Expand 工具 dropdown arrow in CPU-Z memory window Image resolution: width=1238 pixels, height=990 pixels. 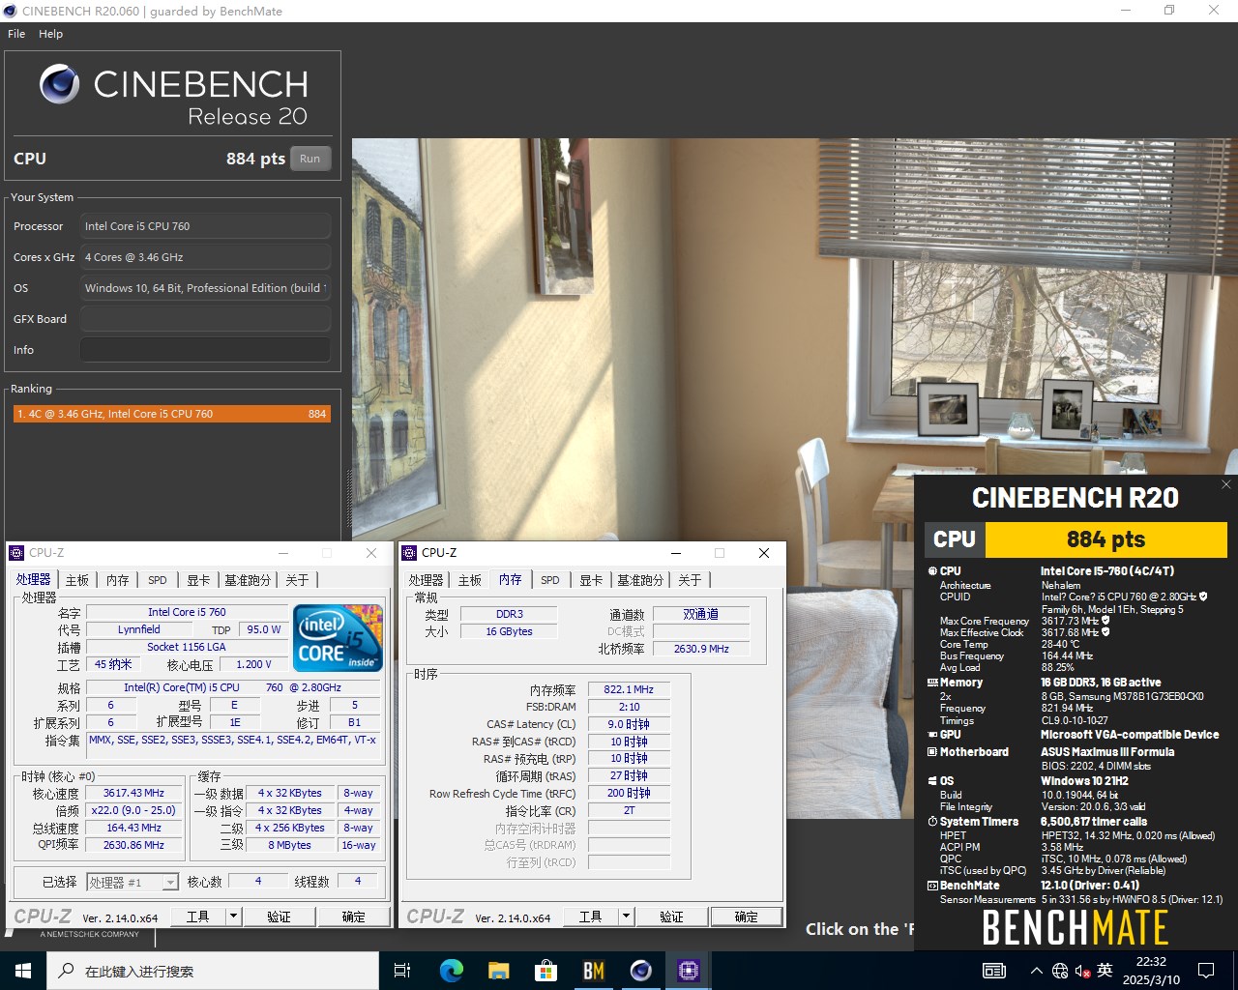(x=626, y=917)
